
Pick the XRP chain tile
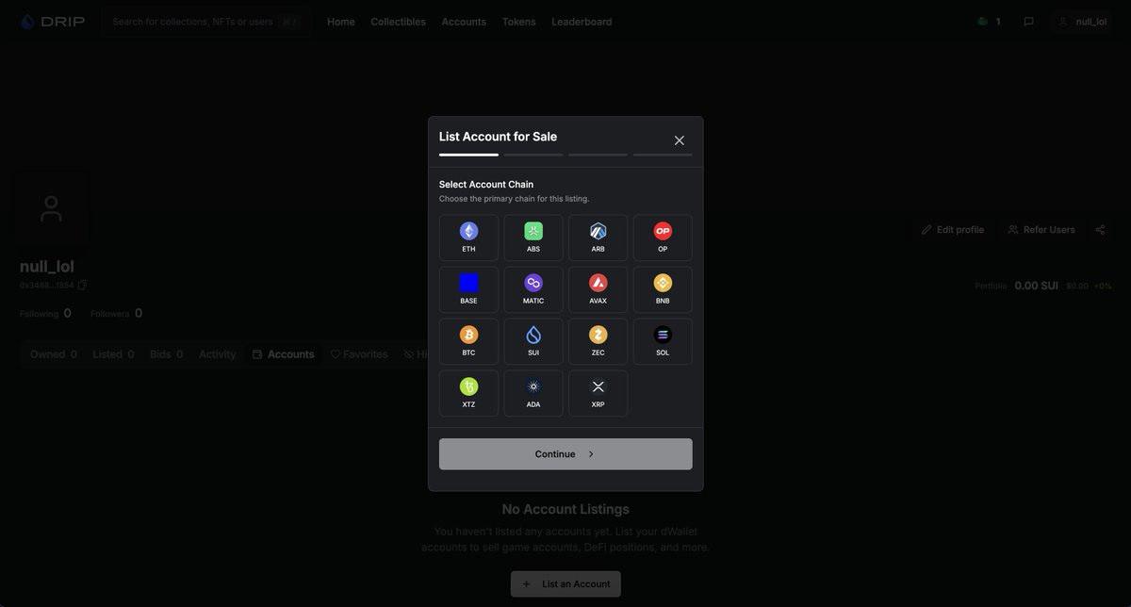tap(598, 393)
